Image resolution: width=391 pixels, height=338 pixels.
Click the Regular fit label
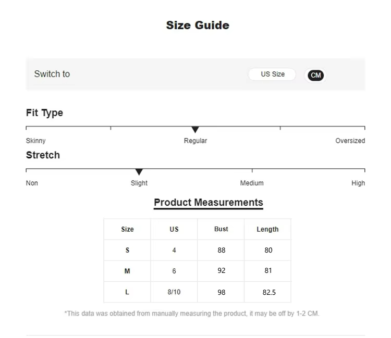195,141
